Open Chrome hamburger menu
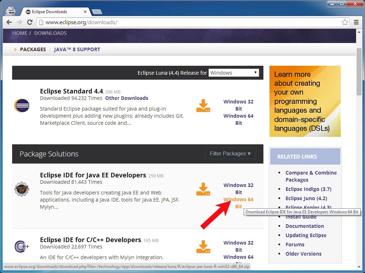365x273 pixels. tap(356, 22)
